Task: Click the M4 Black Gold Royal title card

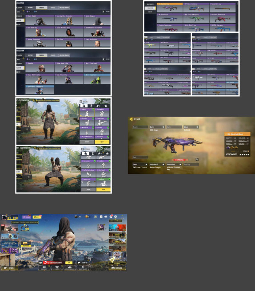Action: [x=237, y=134]
